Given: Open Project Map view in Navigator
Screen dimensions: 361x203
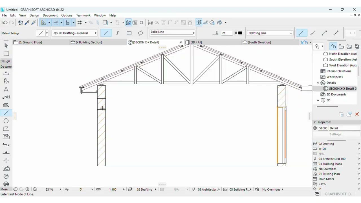Looking at the screenshot, I should [x=333, y=47].
